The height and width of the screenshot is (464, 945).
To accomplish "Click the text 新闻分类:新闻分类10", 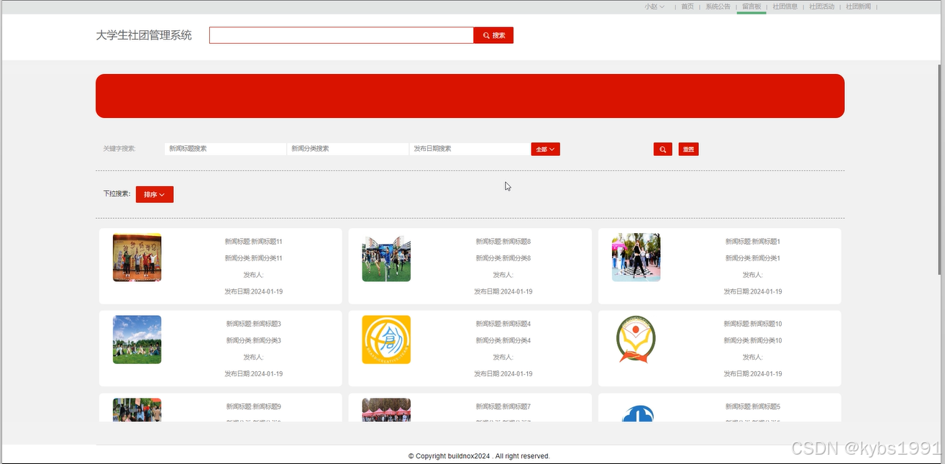I will 752,340.
